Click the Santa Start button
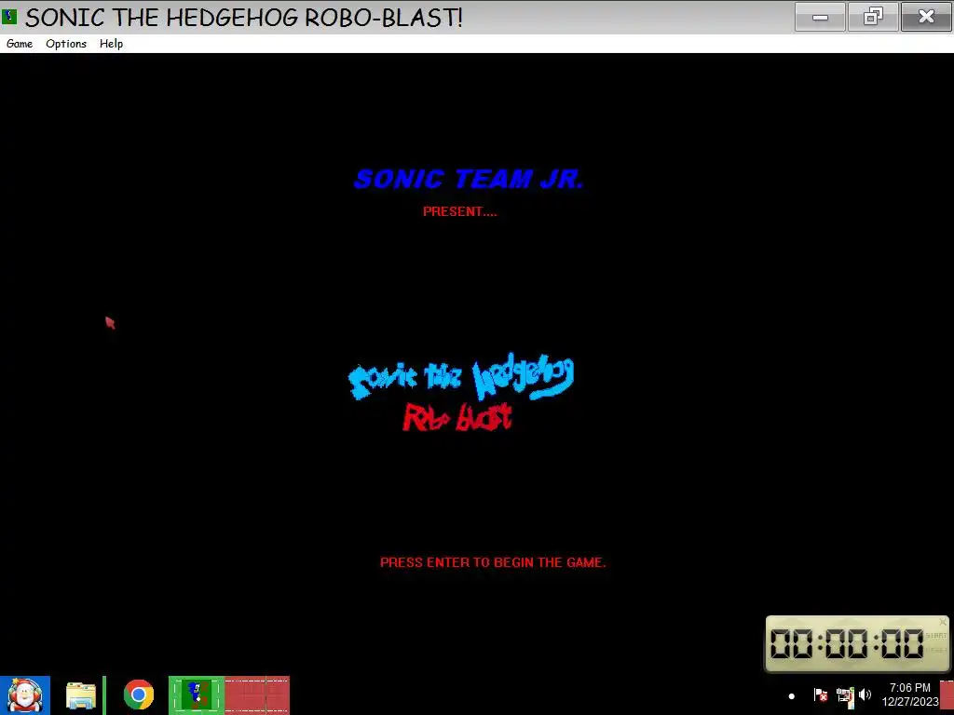Viewport: 954px width, 715px height. [x=25, y=695]
